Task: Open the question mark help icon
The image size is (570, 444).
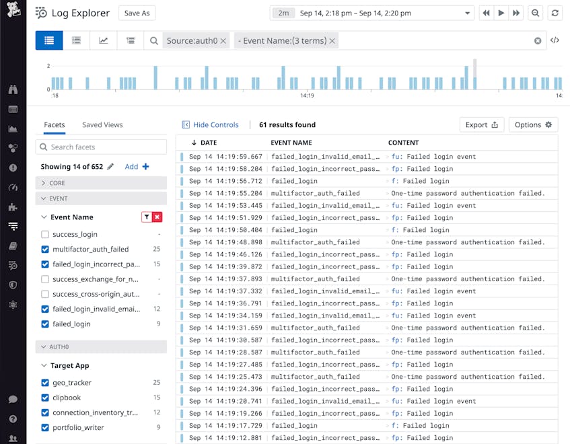Action: [13, 419]
